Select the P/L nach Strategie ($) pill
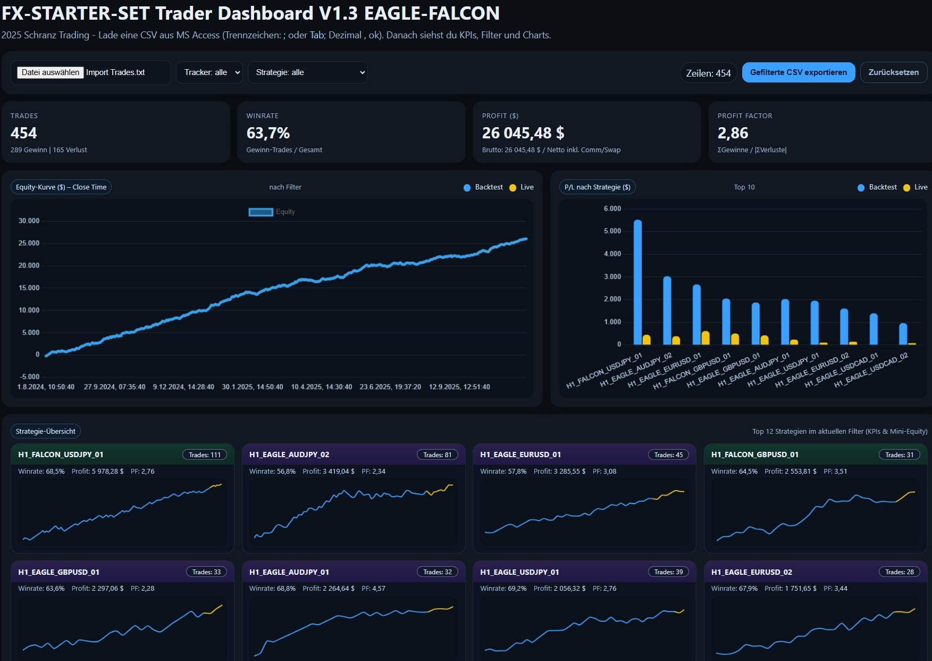This screenshot has width=932, height=661. 597,187
